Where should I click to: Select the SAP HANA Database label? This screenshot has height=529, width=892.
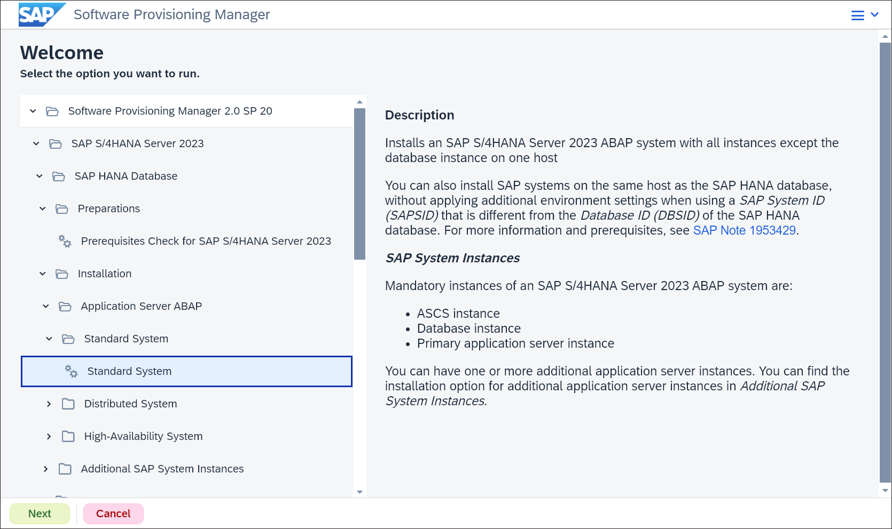tap(126, 176)
